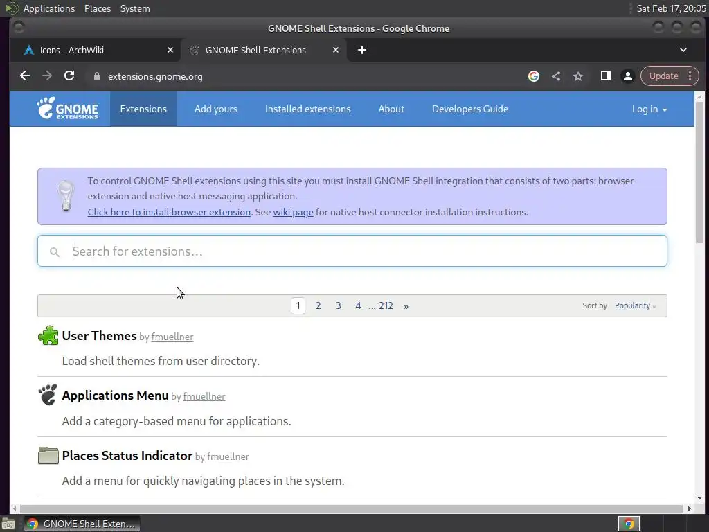Click the Chrome icon in the system tray
Viewport: 709px width, 532px height.
coord(629,524)
